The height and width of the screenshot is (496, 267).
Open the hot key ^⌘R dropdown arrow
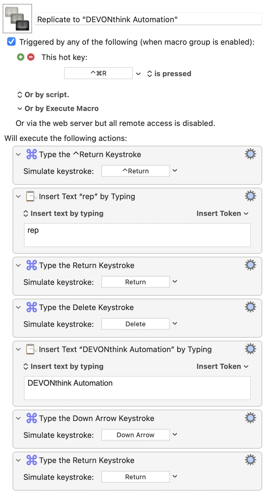coord(138,74)
